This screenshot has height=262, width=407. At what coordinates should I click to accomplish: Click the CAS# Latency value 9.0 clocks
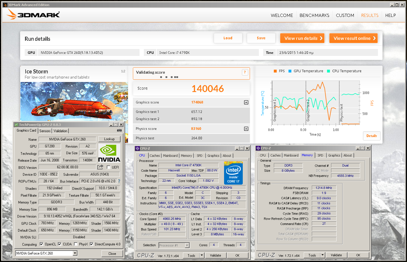324,198
